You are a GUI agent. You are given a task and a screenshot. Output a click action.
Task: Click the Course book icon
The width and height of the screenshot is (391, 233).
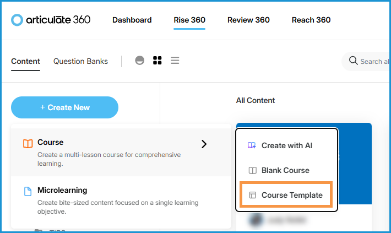(x=28, y=143)
